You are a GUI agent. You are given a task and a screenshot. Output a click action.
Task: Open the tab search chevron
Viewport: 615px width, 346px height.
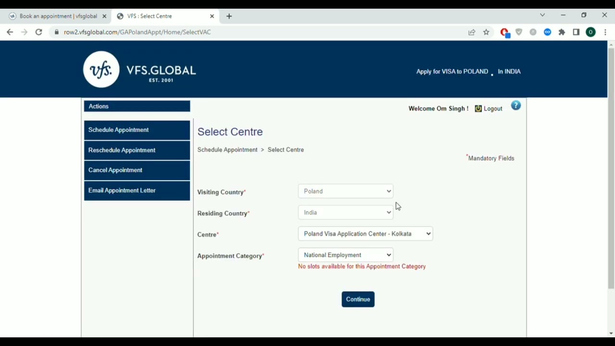click(542, 15)
